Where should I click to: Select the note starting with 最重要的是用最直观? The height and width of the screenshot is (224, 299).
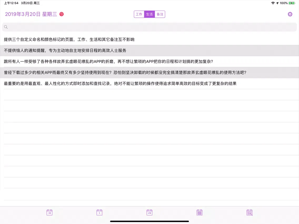click(x=149, y=84)
